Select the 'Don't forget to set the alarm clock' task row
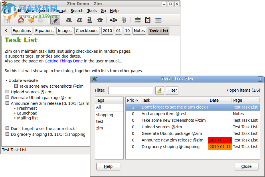 (193, 107)
